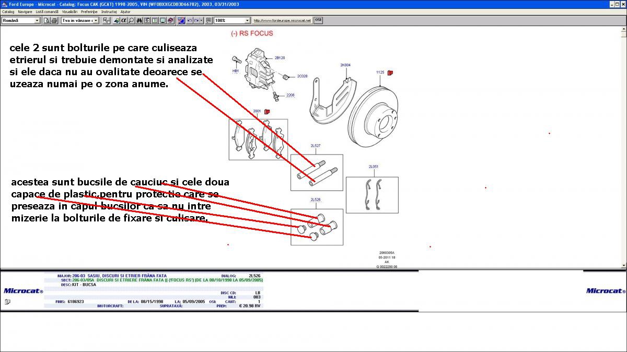
Task: Select part callout 2L526 in diagram
Action: click(x=316, y=200)
